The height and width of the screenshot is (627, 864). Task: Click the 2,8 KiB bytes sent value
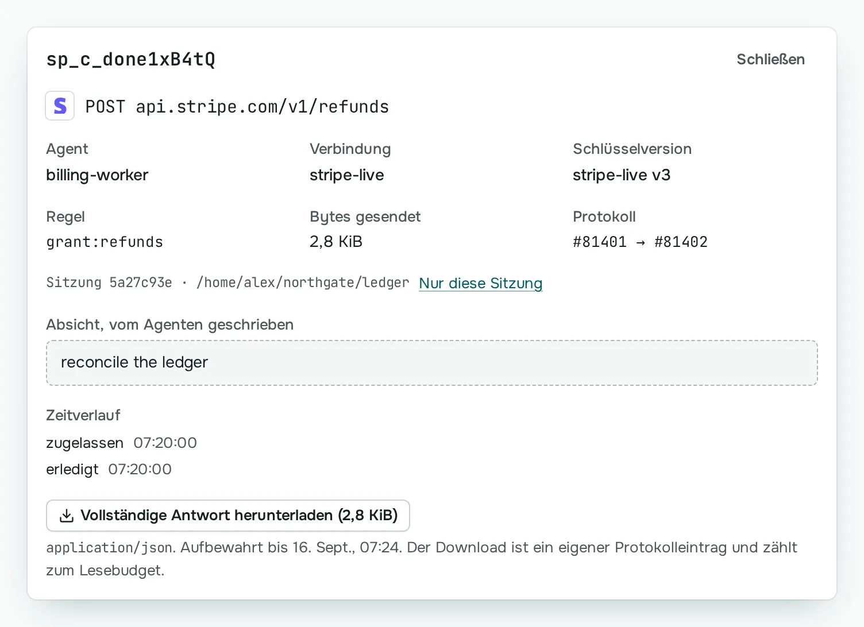[x=336, y=242]
